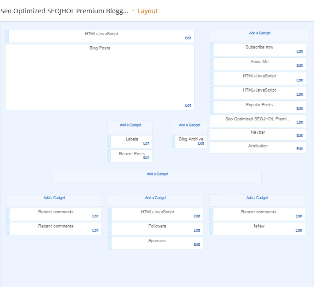Viewport: 314px width, 287px height.
Task: Edit the Recent Posts gadget
Action: [146, 157]
